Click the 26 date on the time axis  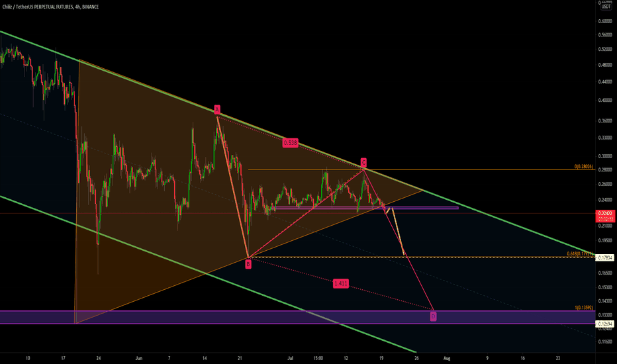point(416,358)
